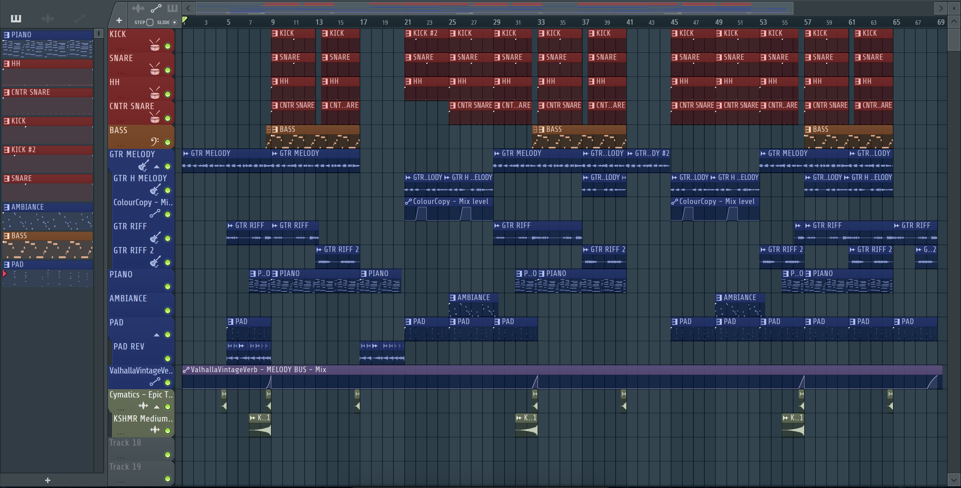The image size is (961, 488).
Task: Collapse Cymatics Epic track group arrow
Action: coord(157,407)
